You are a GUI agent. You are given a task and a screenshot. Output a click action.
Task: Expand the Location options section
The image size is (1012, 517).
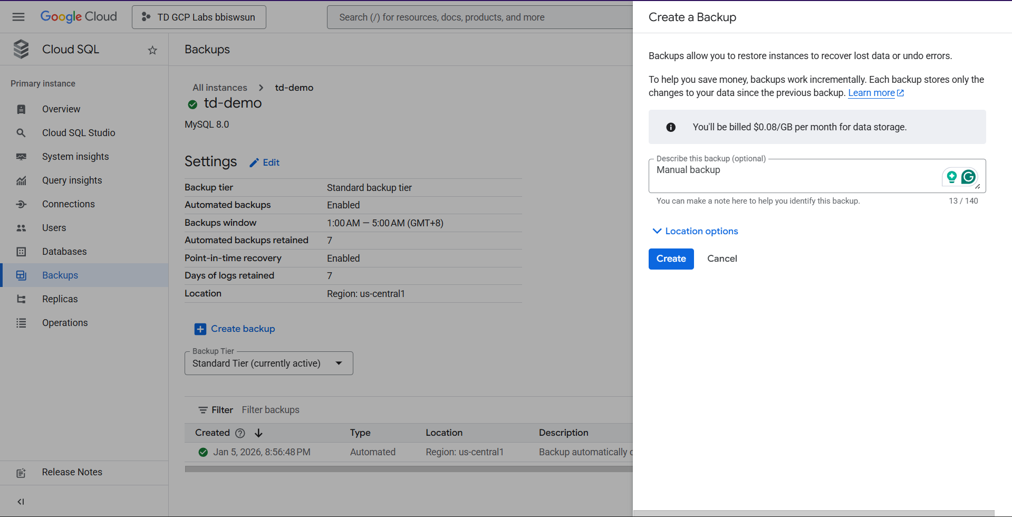tap(695, 231)
